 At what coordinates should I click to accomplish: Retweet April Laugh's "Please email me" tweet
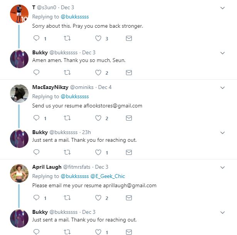tap(67, 198)
